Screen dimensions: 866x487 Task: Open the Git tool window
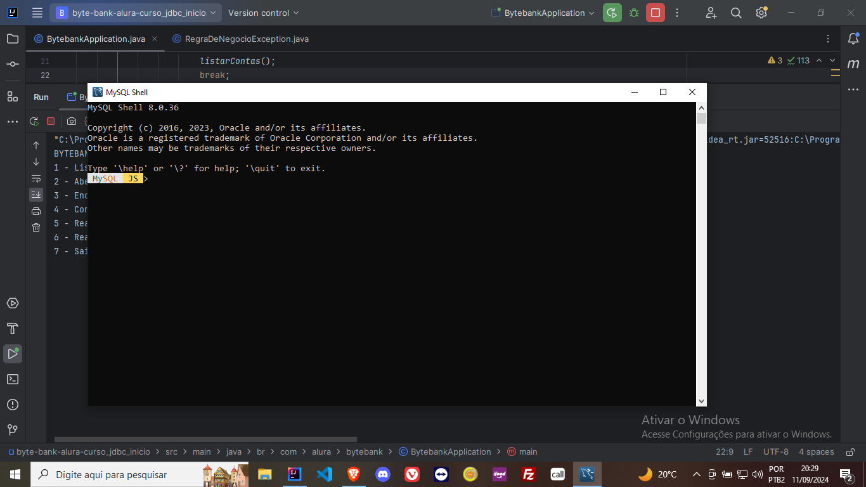[13, 430]
